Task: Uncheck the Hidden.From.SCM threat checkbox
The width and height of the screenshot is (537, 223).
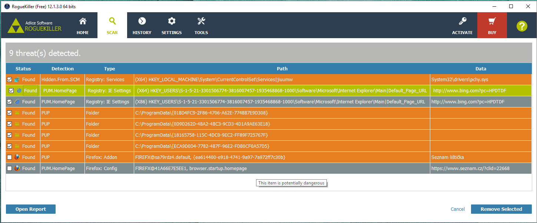Action: pyautogui.click(x=9, y=80)
